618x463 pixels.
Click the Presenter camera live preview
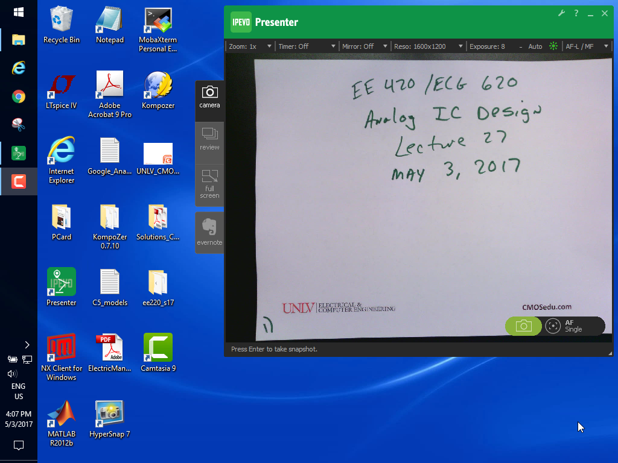coord(419,198)
